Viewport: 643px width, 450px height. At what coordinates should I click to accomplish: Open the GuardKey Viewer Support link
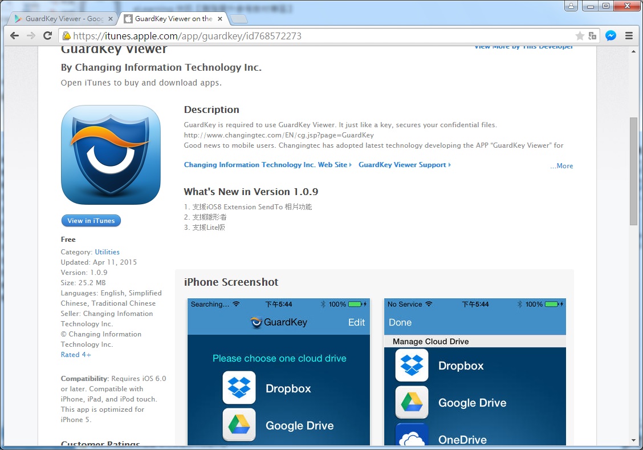point(404,164)
